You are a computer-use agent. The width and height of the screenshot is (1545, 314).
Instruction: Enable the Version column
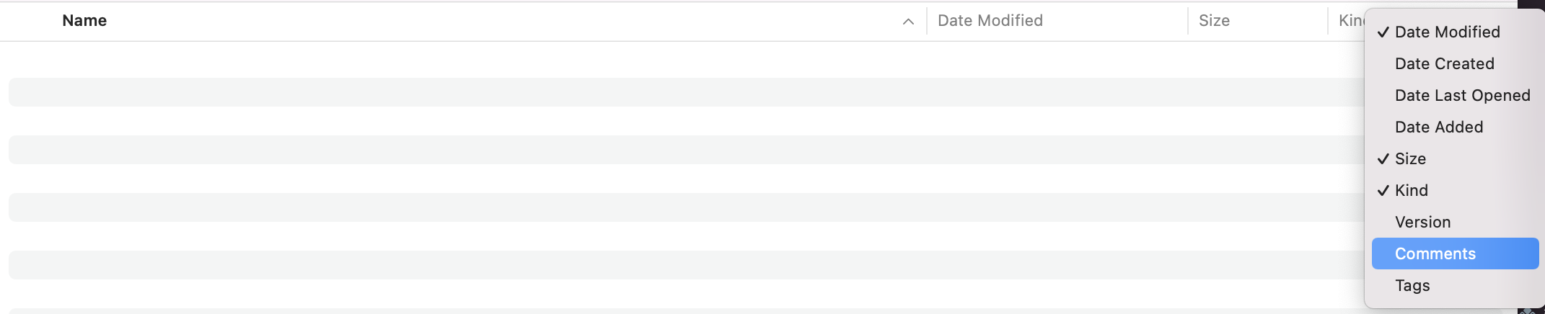pyautogui.click(x=1422, y=222)
